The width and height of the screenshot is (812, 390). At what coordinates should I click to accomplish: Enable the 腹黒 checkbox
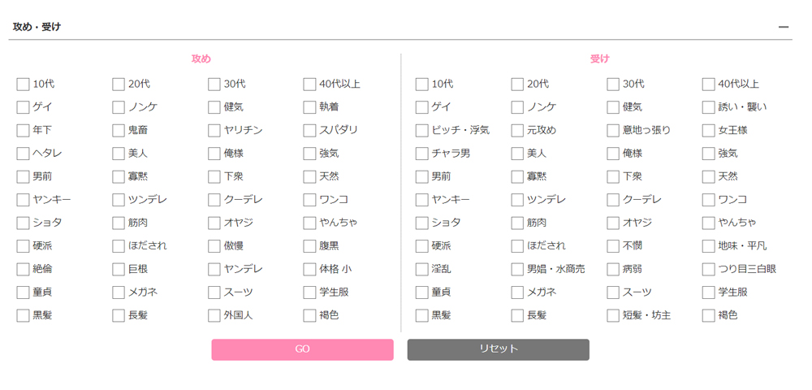(x=310, y=246)
